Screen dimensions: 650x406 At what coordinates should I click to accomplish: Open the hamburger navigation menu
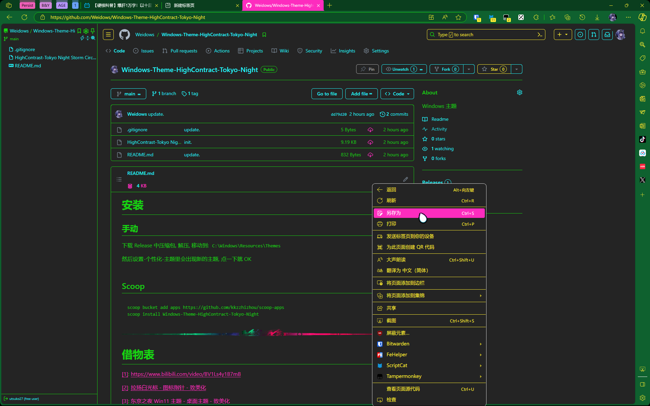click(x=108, y=35)
